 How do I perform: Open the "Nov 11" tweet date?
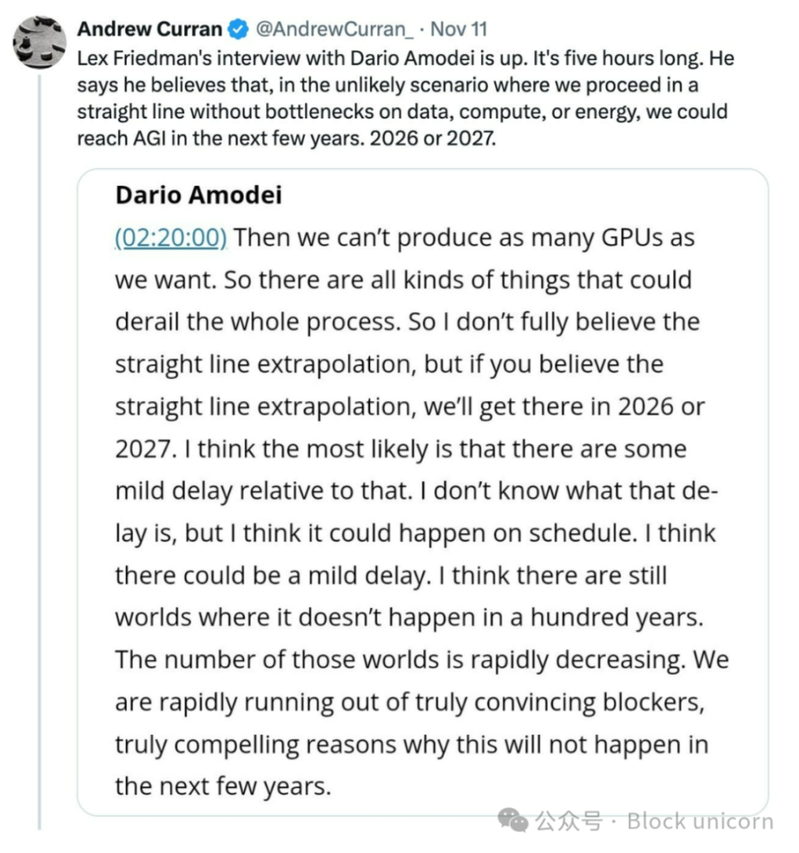coord(459,30)
